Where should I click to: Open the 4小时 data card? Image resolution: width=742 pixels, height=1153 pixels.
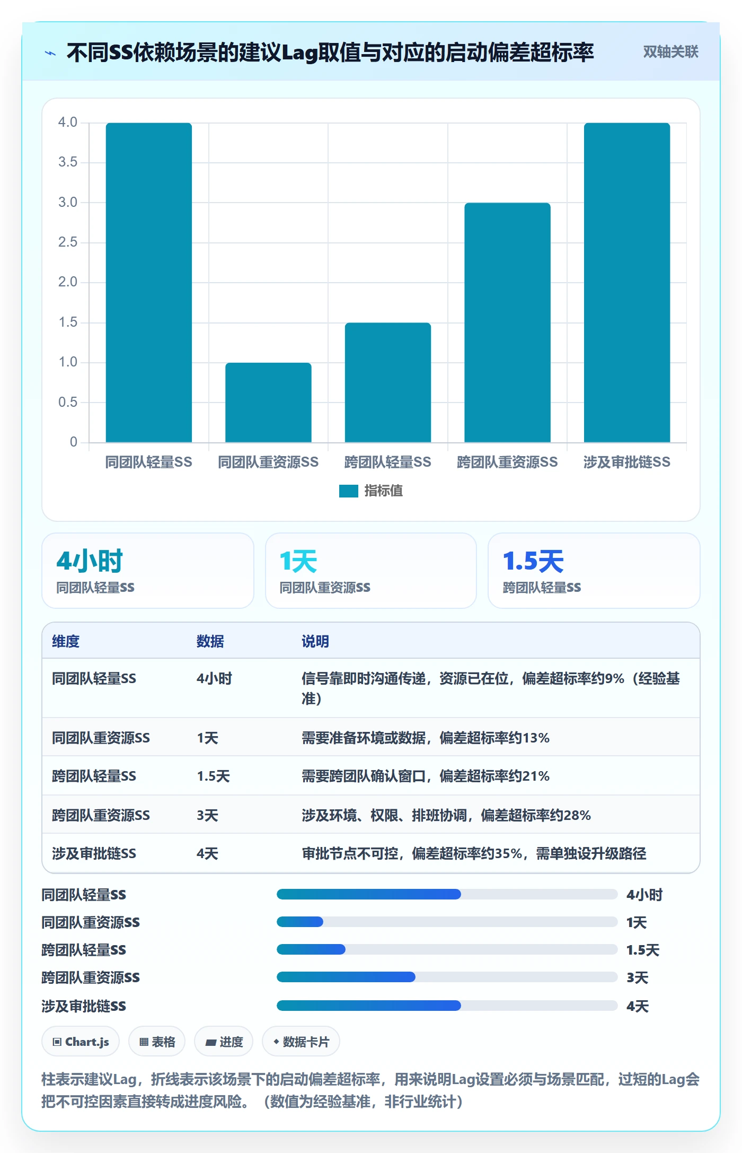coord(148,571)
